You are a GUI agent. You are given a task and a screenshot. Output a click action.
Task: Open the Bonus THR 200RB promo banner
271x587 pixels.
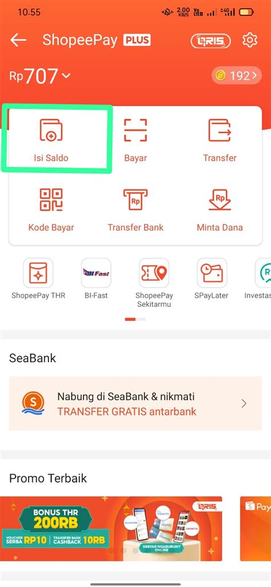111,529
